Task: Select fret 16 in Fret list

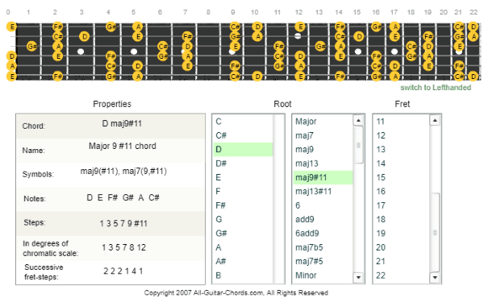Action: click(402, 192)
